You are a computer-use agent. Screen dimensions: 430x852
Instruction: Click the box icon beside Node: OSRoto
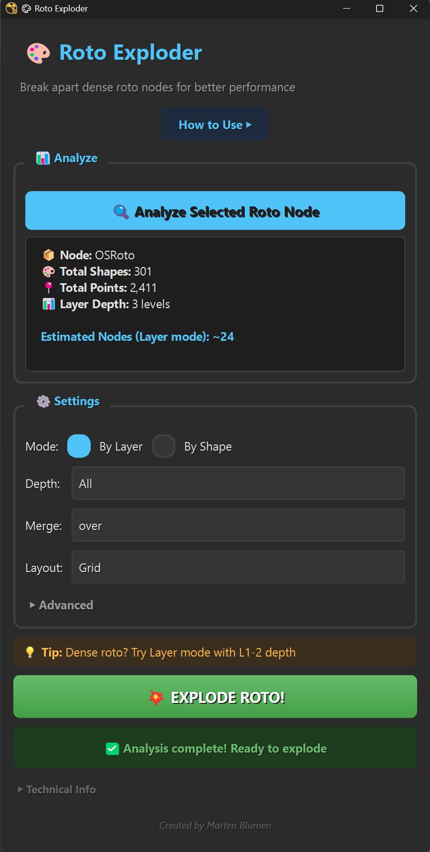49,255
